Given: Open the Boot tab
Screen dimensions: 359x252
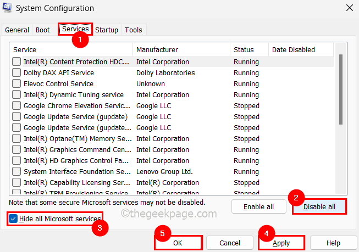Looking at the screenshot, I should click(x=43, y=30).
